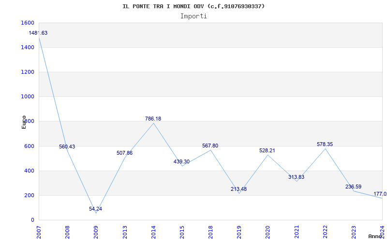Click the 400 y-axis tick label
The height and width of the screenshot is (241, 387).
(x=29, y=171)
